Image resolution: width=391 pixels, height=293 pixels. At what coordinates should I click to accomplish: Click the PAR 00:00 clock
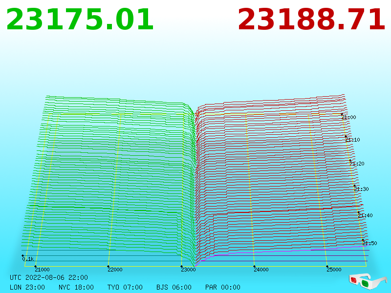click(x=223, y=287)
